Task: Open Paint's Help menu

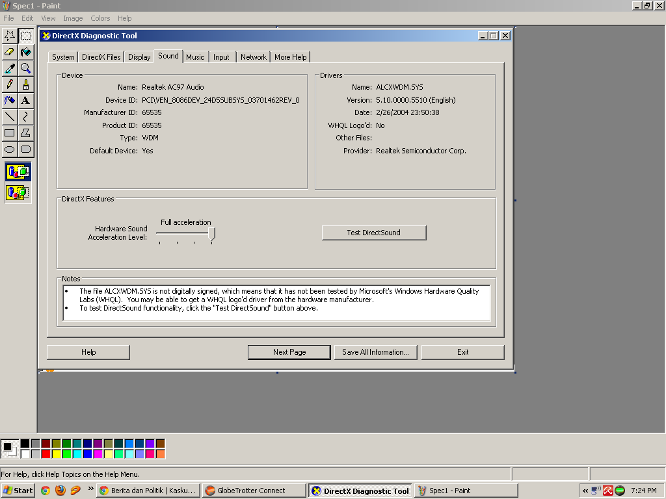Action: (x=124, y=18)
